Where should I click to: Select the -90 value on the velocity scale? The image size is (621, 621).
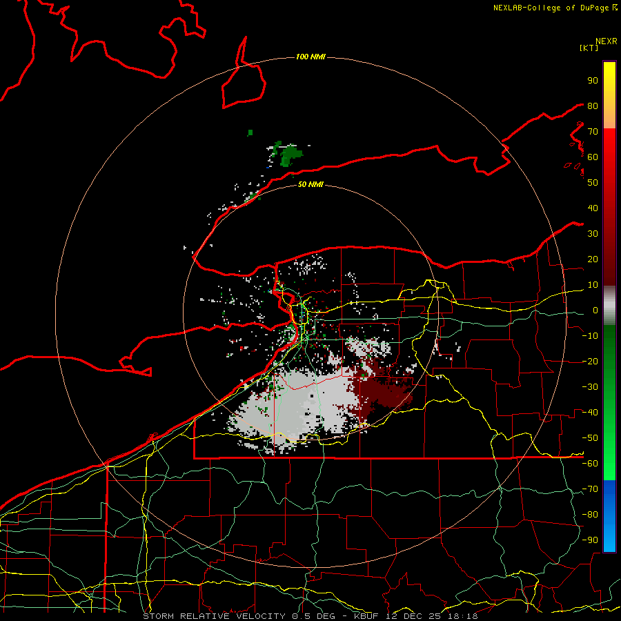590,540
